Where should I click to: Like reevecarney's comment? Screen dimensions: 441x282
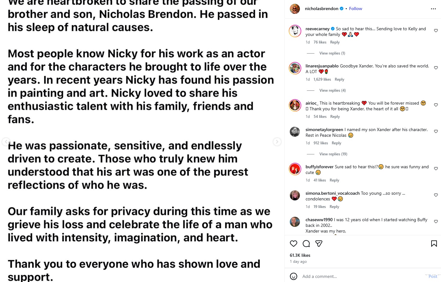click(436, 31)
